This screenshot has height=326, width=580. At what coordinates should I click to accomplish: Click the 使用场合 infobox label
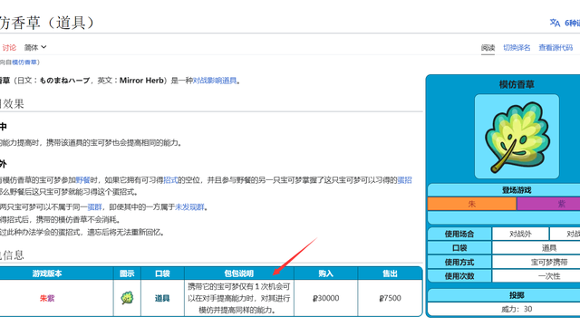459,234
